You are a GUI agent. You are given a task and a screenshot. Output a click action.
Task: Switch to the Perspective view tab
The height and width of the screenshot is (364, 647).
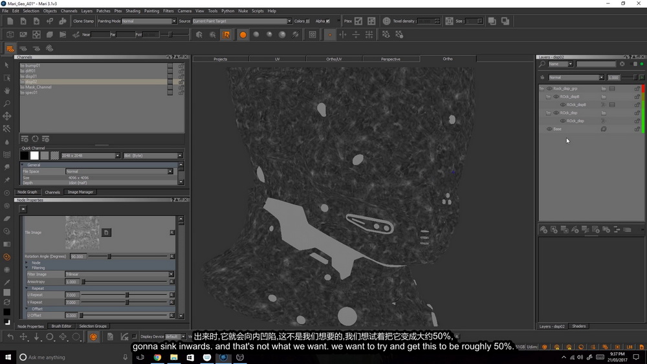click(391, 59)
